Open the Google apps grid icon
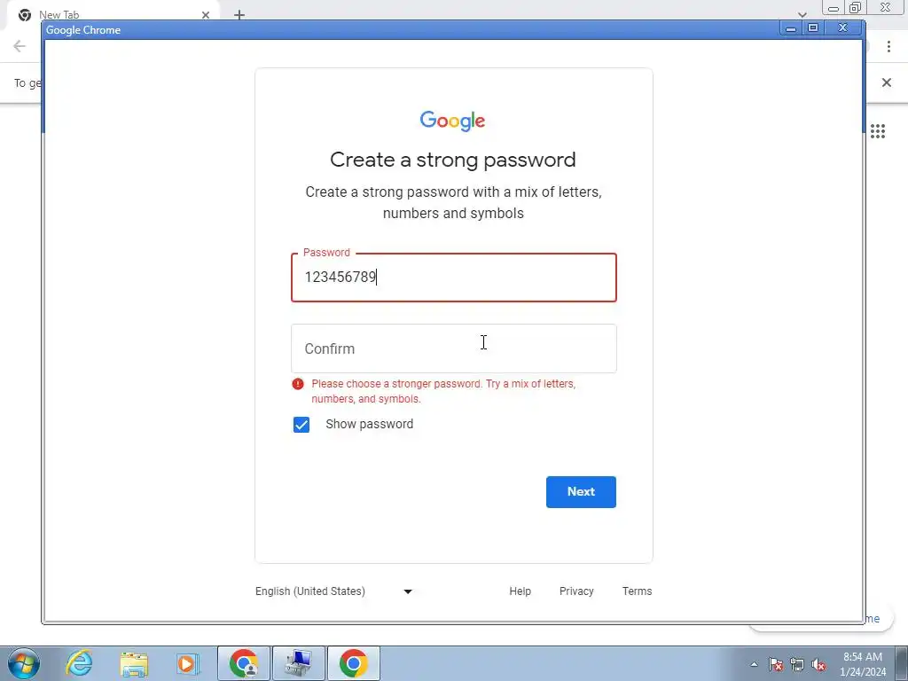908x681 pixels. 878,131
